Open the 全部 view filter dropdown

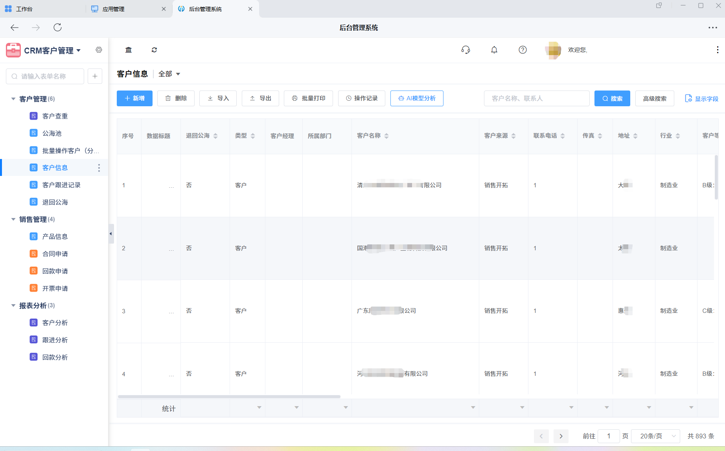coord(169,74)
